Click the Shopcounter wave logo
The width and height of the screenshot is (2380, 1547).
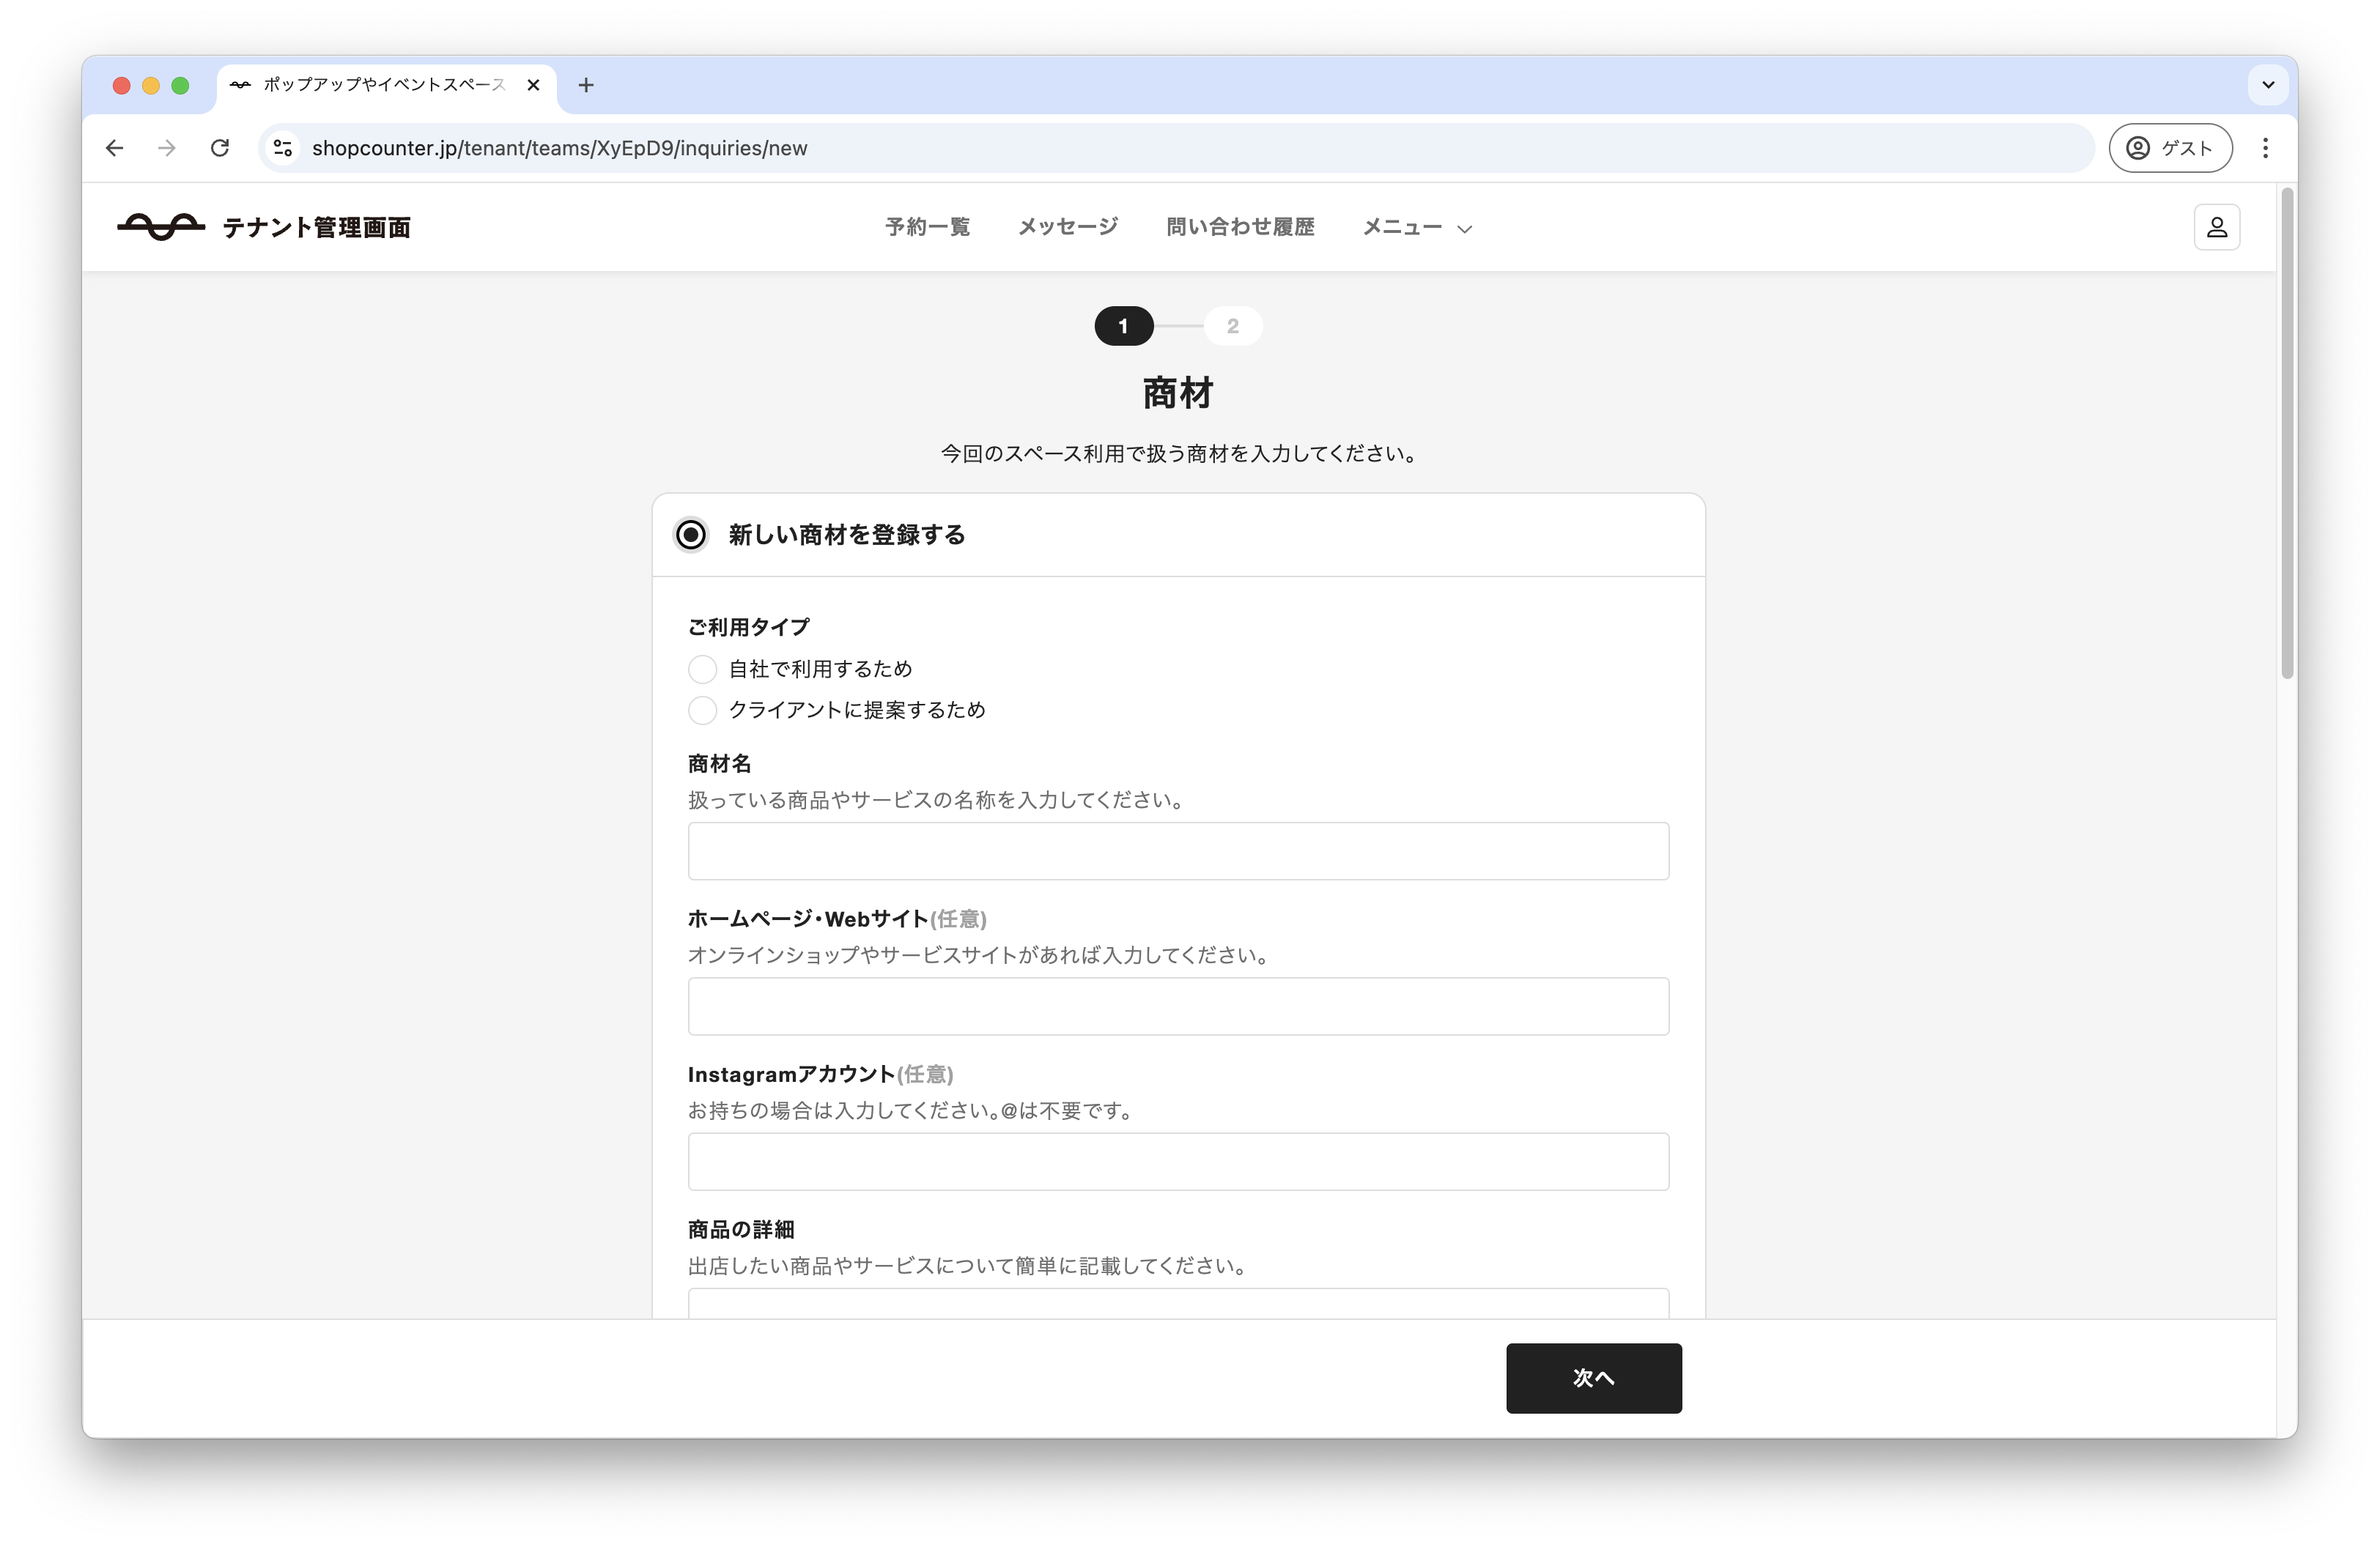(161, 227)
